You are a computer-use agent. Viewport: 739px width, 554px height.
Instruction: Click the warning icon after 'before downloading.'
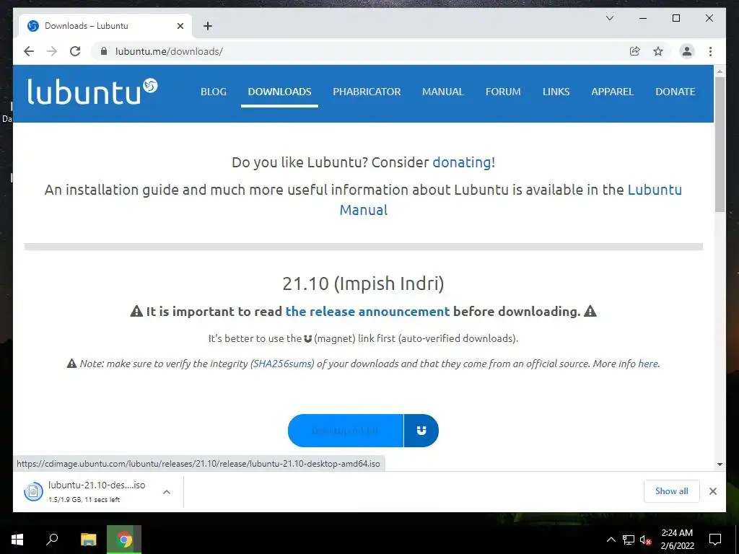590,312
